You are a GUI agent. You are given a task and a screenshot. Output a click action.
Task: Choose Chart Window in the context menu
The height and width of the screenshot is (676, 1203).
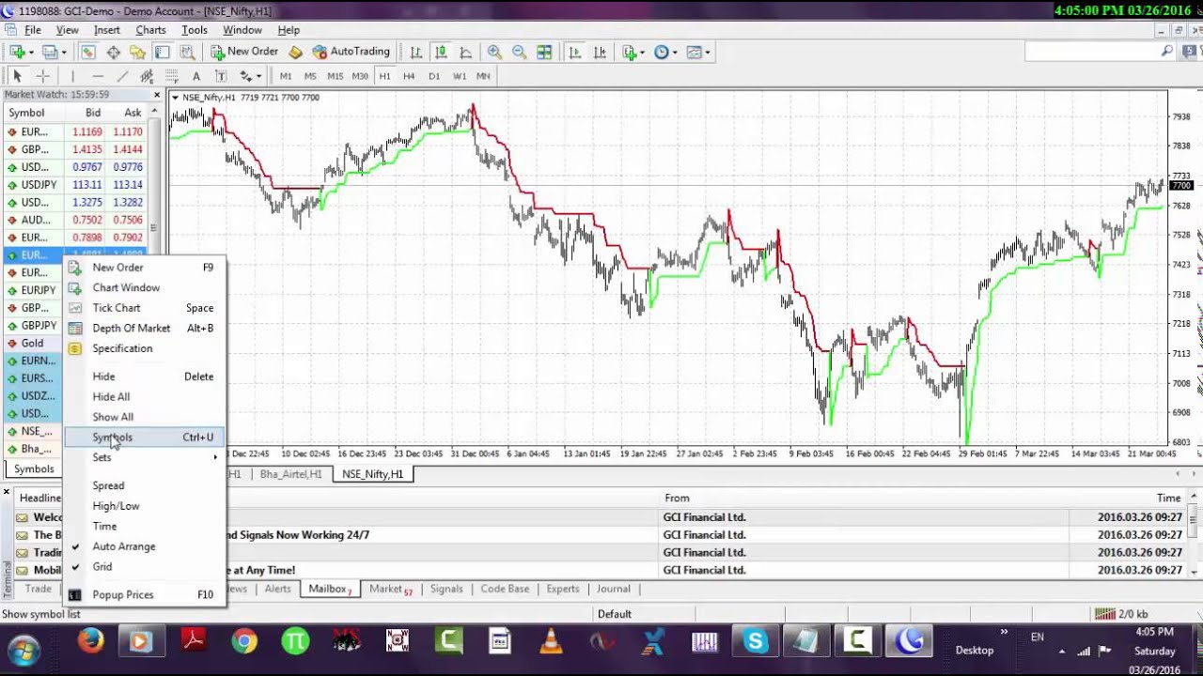pyautogui.click(x=145, y=287)
